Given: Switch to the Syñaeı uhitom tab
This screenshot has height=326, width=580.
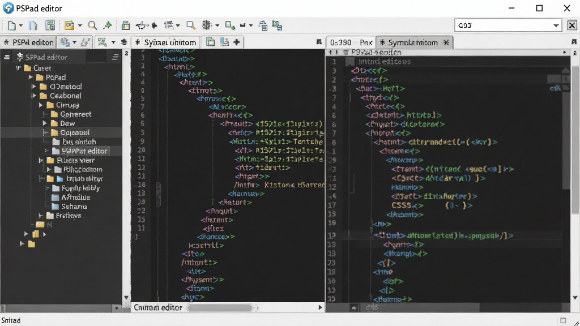Looking at the screenshot, I should coord(166,42).
